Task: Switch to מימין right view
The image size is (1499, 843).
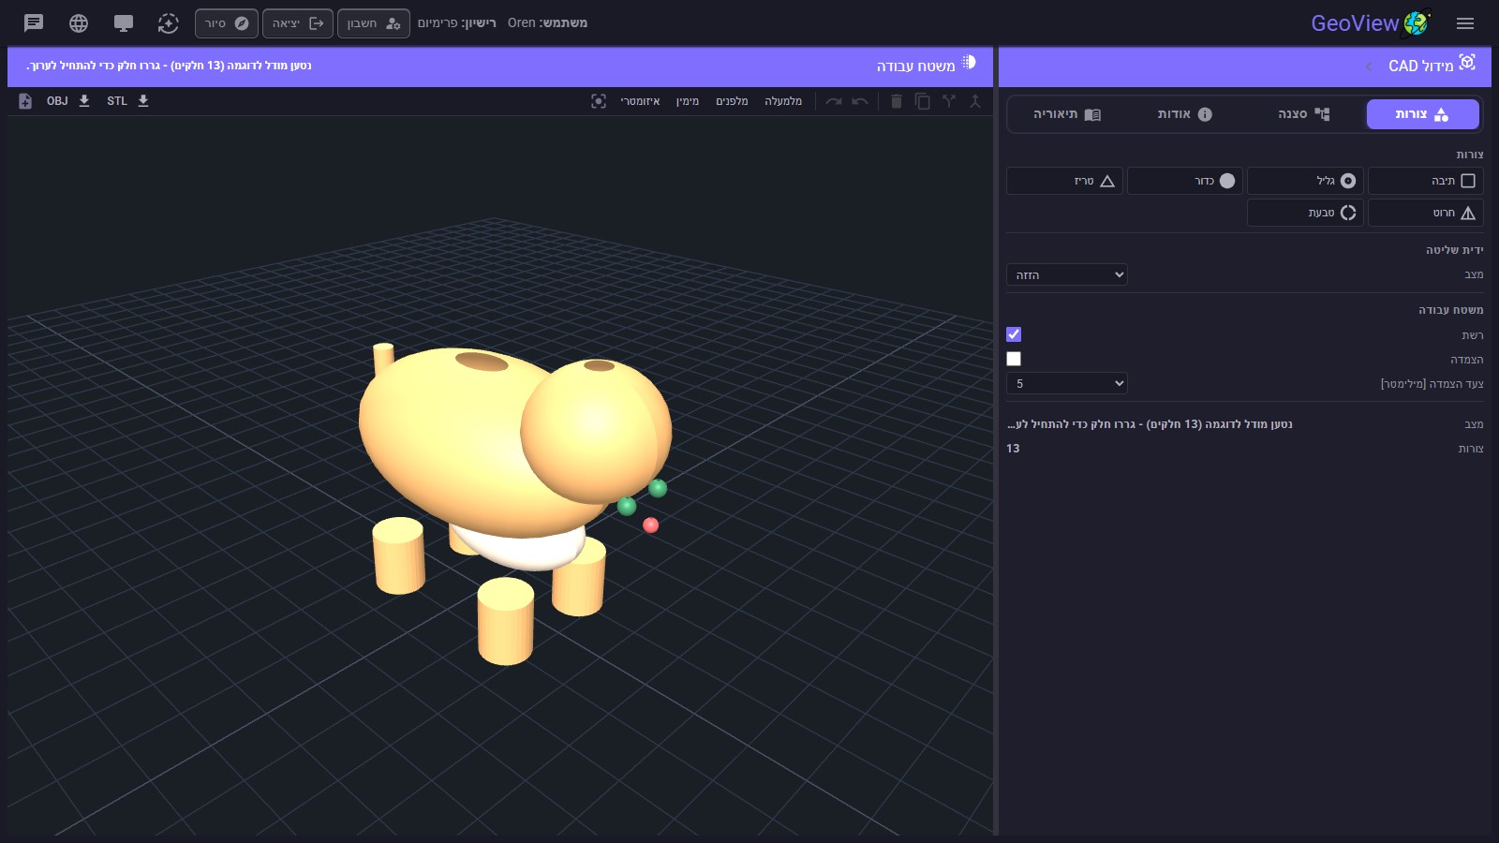Action: 688,101
